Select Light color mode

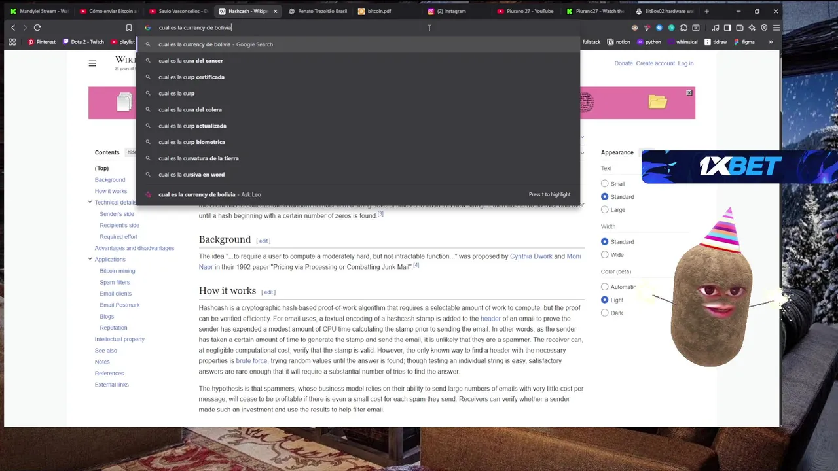(605, 300)
